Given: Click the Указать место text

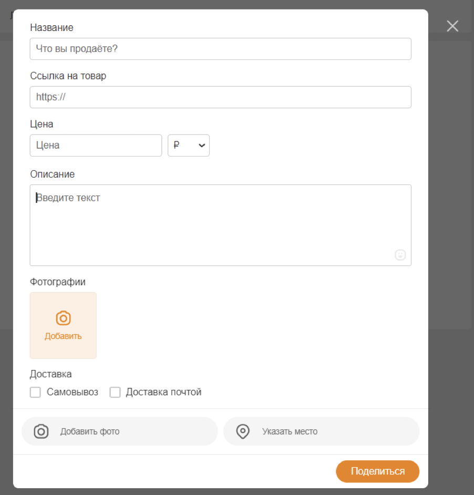Looking at the screenshot, I should [x=290, y=431].
